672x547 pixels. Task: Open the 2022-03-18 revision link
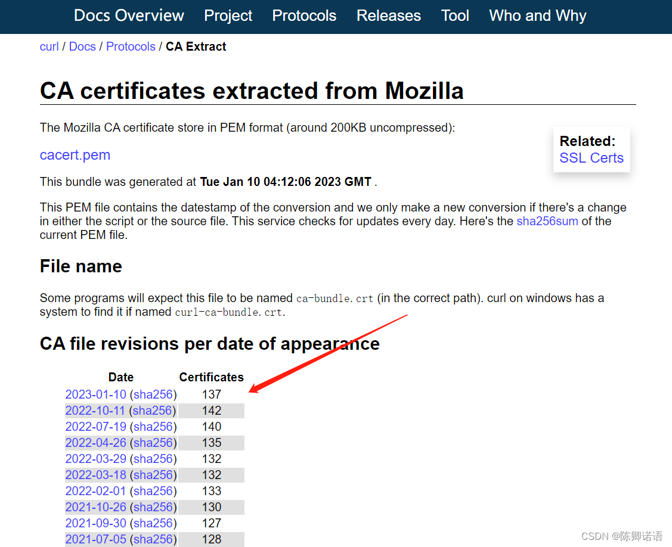tap(95, 475)
